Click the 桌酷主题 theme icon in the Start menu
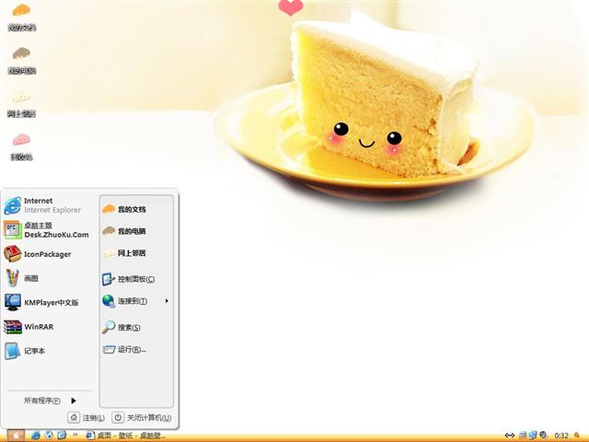The height and width of the screenshot is (442, 589). 12,229
